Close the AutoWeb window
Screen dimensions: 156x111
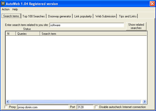152,4
